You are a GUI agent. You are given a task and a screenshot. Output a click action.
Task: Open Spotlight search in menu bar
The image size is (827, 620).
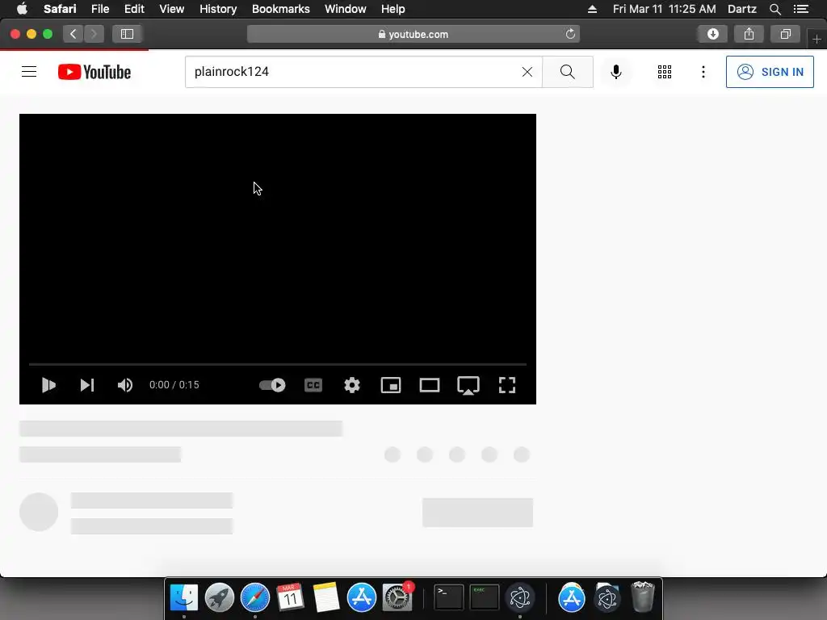click(x=775, y=9)
